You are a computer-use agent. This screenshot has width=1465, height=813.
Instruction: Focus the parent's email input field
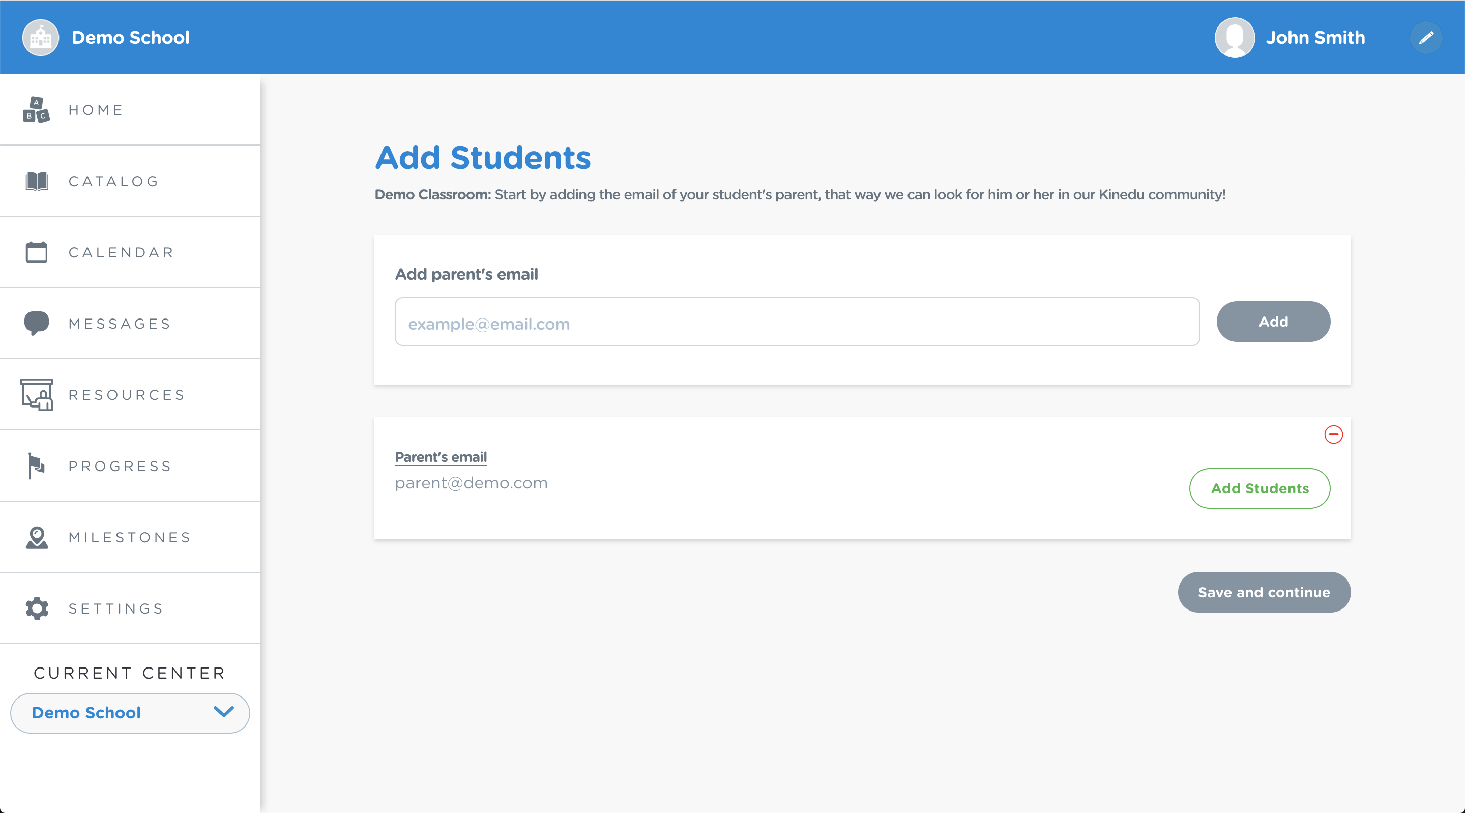797,322
